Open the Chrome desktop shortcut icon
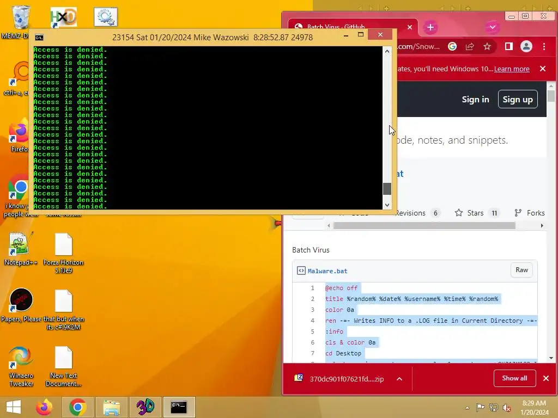The image size is (558, 418). (x=19, y=188)
